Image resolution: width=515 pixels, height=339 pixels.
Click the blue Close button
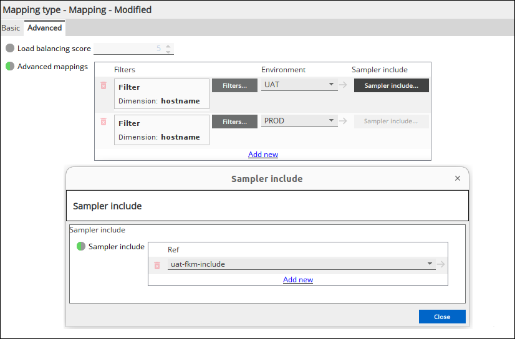tap(442, 317)
